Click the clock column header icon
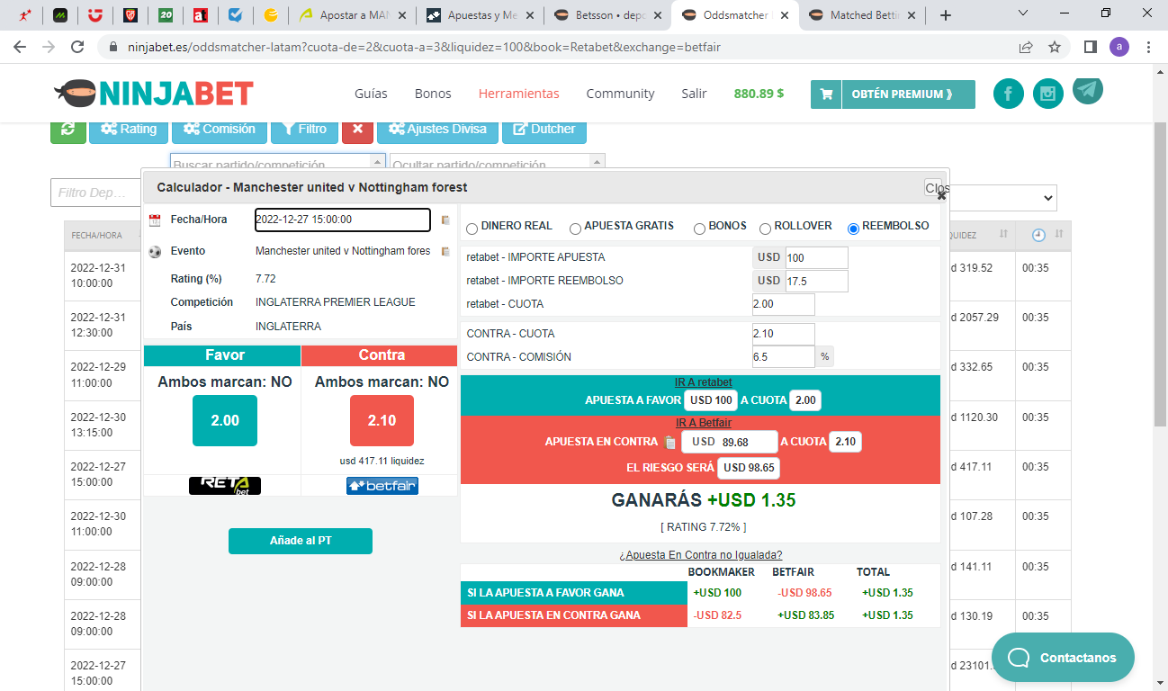The width and height of the screenshot is (1168, 691). pyautogui.click(x=1038, y=235)
